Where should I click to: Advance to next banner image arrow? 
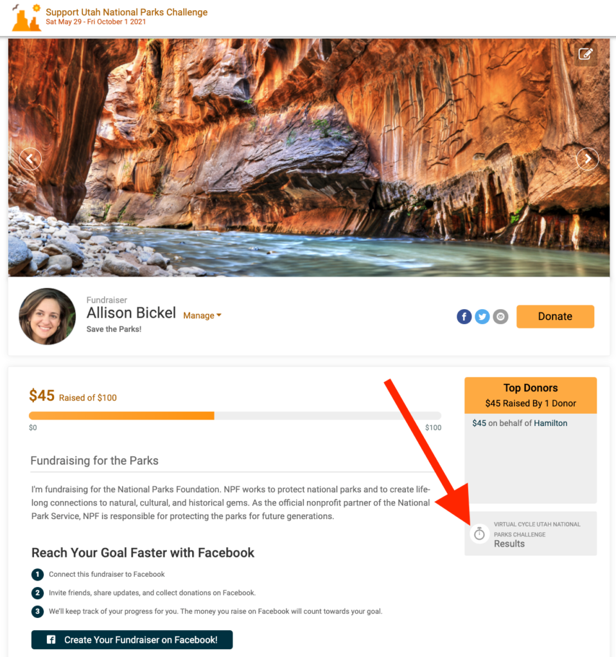click(588, 159)
